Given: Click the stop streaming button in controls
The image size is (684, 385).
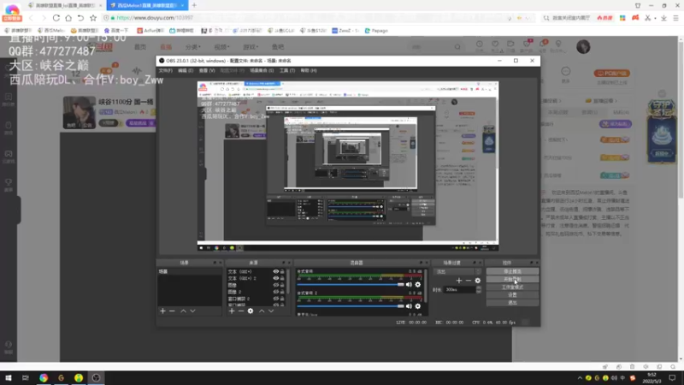Looking at the screenshot, I should coord(512,271).
